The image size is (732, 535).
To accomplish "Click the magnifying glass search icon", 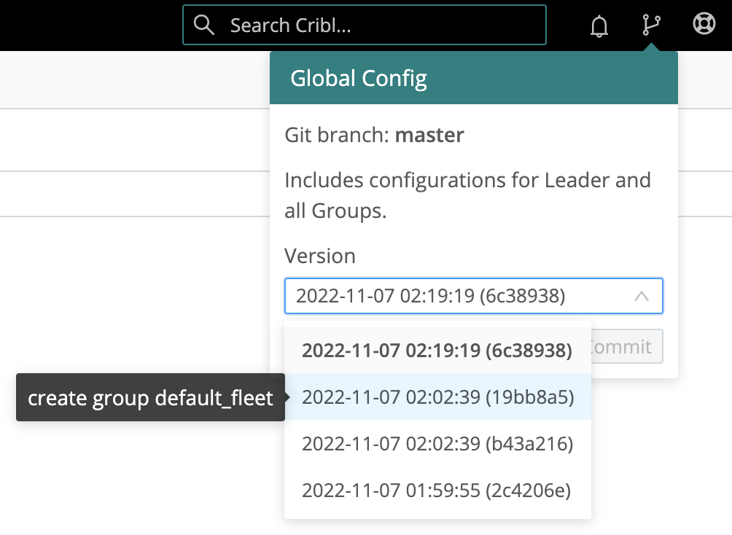I will tap(205, 26).
